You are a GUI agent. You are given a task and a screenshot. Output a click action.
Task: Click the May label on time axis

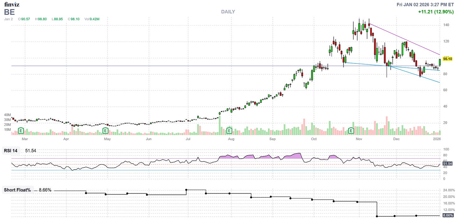[107, 139]
